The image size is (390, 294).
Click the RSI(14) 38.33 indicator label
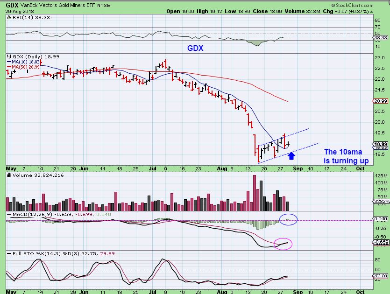(31, 17)
